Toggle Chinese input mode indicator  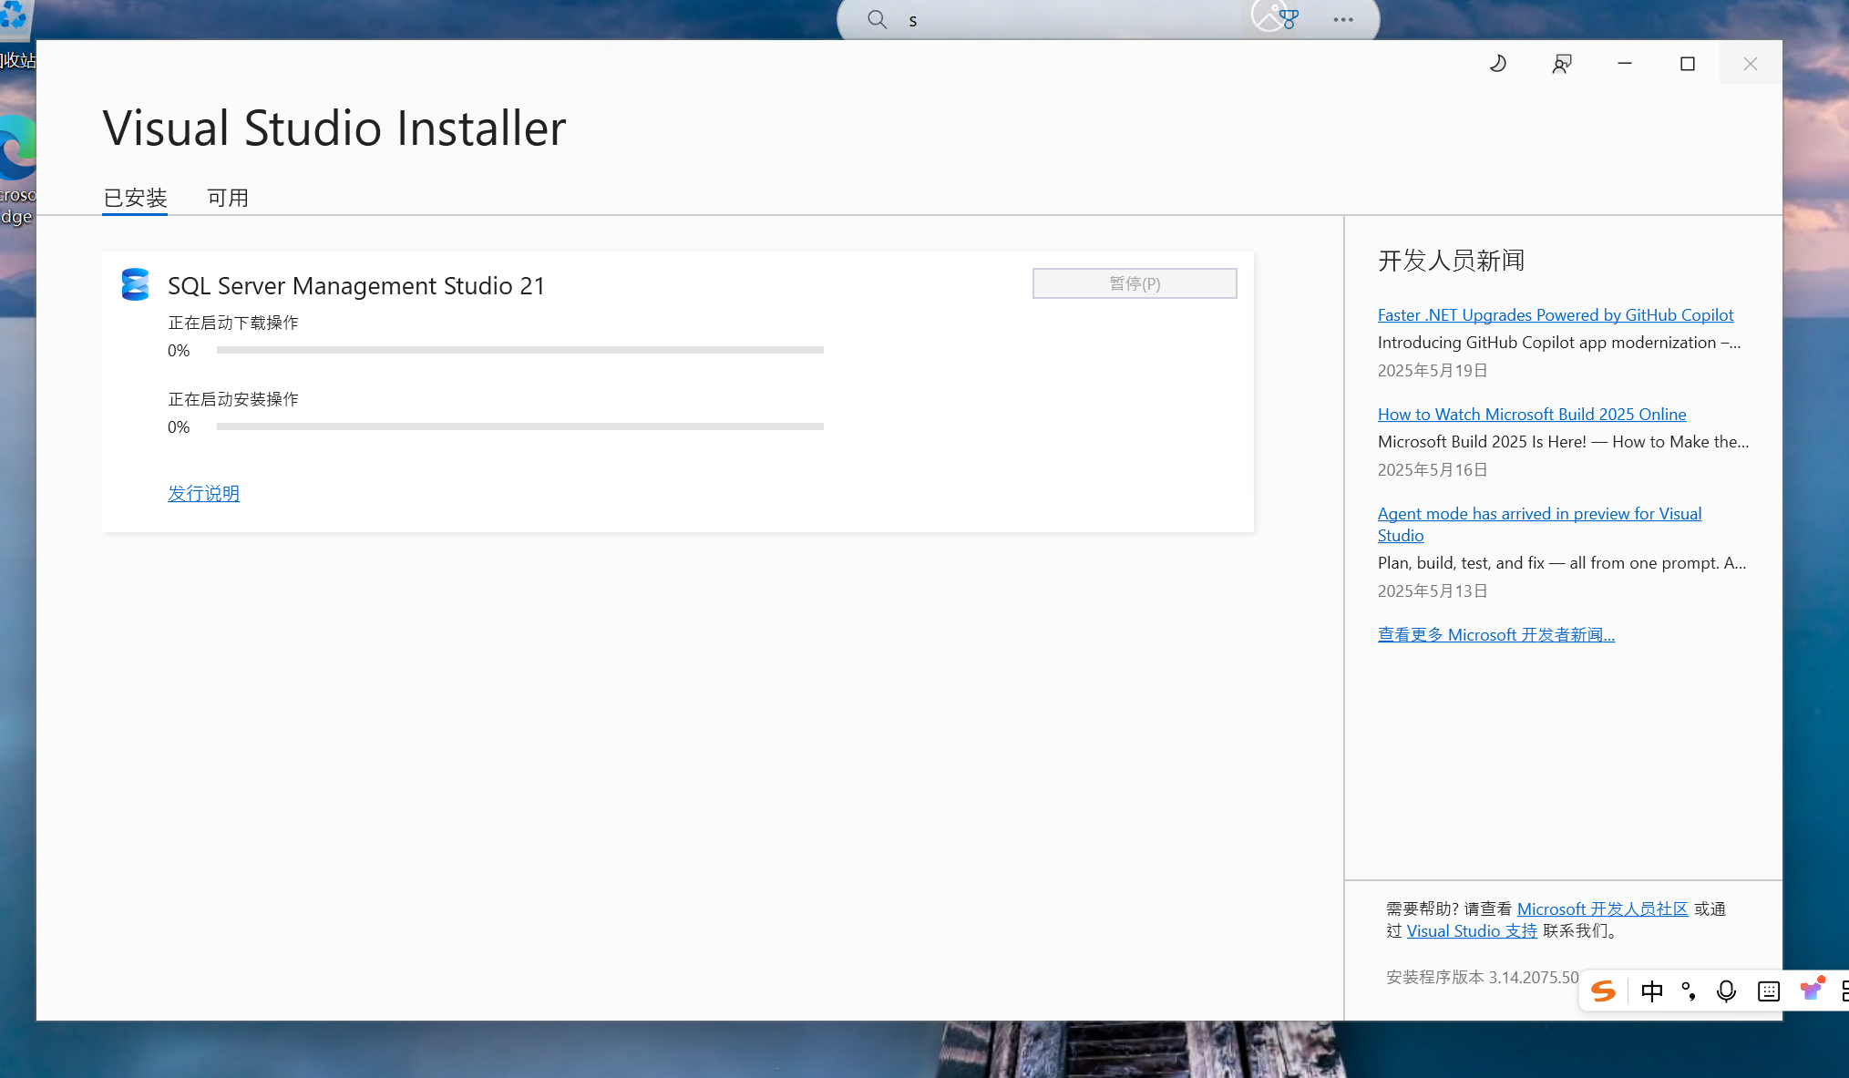[x=1651, y=991]
